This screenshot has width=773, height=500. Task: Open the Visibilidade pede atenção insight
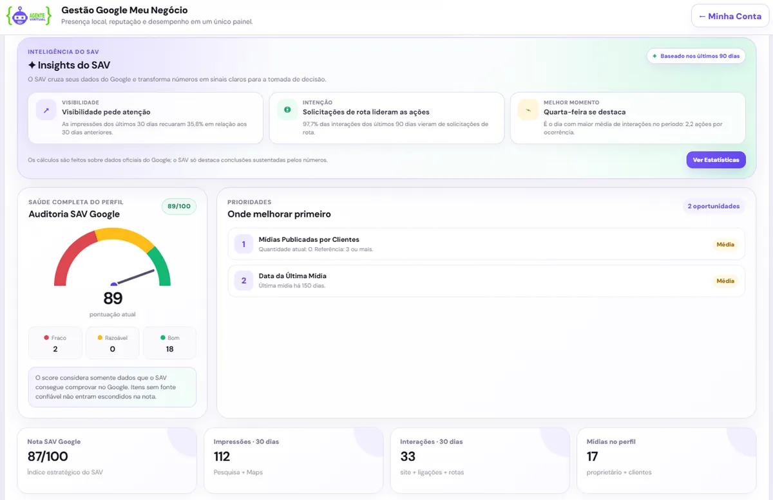(x=146, y=118)
